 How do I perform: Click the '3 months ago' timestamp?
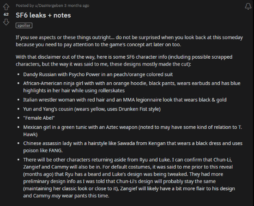(77, 6)
